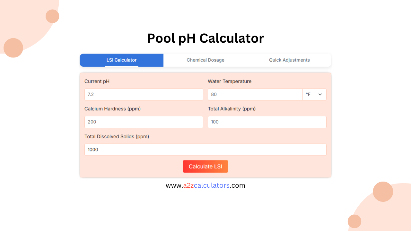The width and height of the screenshot is (411, 231).
Task: Click the Current pH label
Action: 97,81
